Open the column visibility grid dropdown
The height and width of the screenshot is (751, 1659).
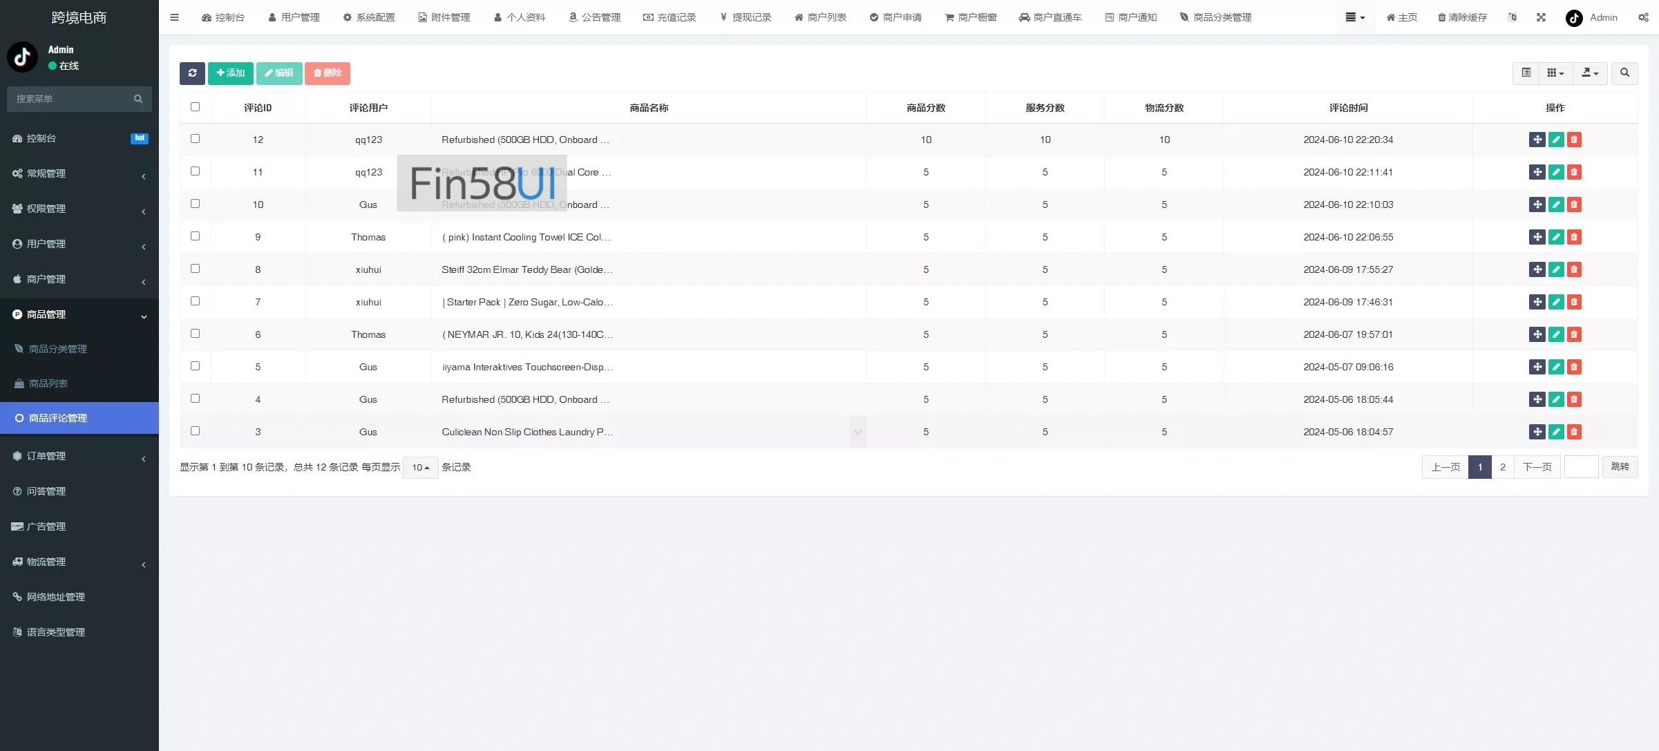[1555, 73]
